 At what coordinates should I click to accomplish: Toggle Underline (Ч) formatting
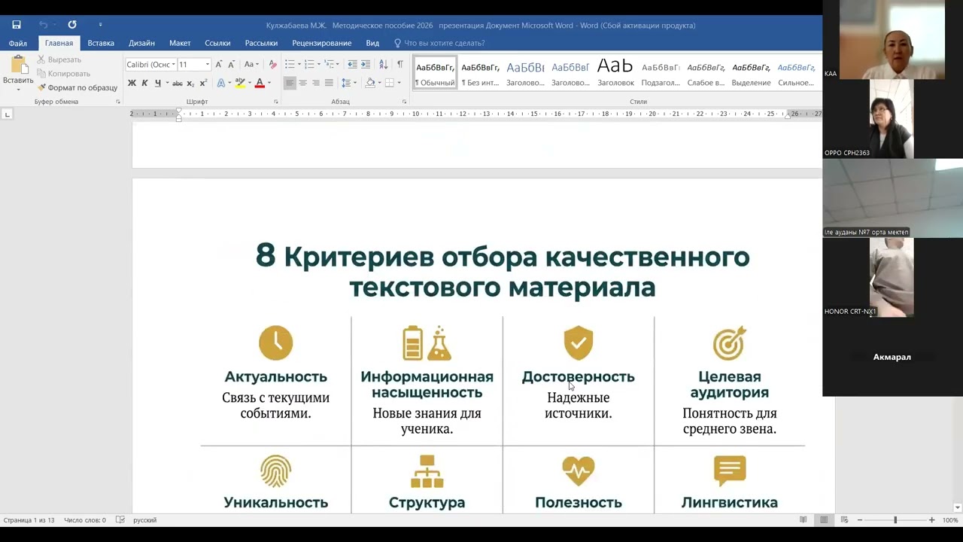[157, 83]
